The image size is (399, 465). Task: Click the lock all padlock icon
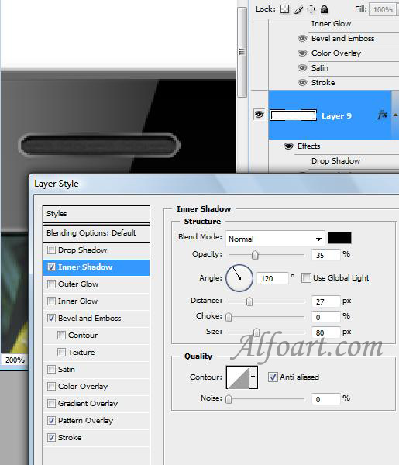pyautogui.click(x=325, y=9)
